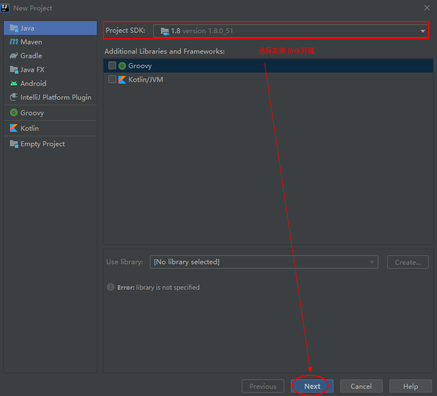The height and width of the screenshot is (396, 437).
Task: Click the Java FX folder icon
Action: (14, 69)
